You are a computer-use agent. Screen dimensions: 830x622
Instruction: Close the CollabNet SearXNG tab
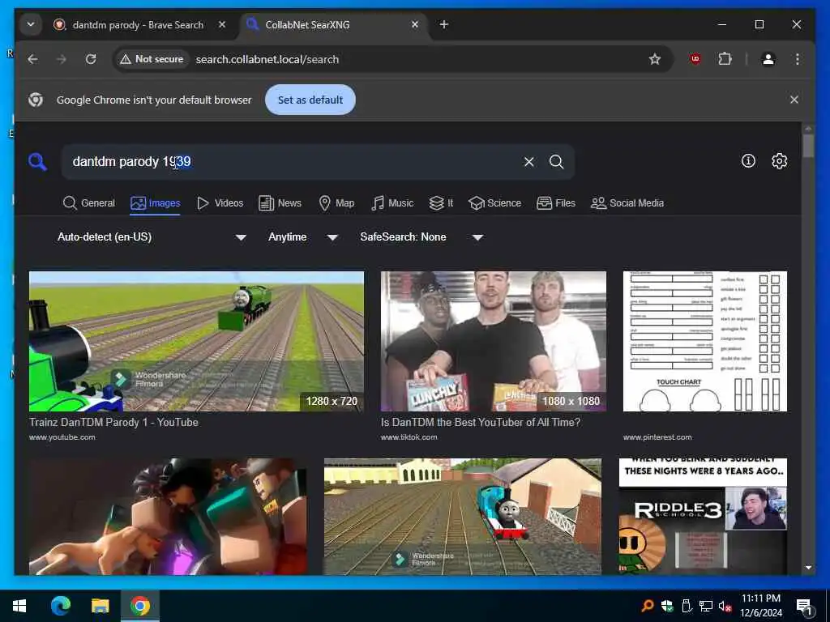[x=415, y=24]
